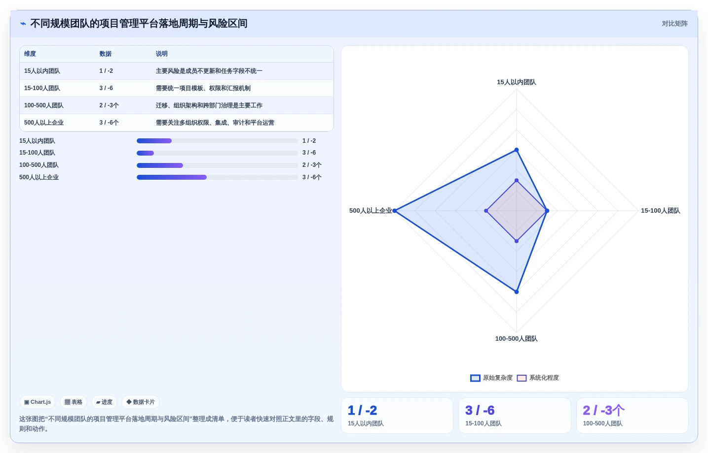Click the 对比矩阵 label in the header
Image resolution: width=708 pixels, height=453 pixels.
(674, 24)
